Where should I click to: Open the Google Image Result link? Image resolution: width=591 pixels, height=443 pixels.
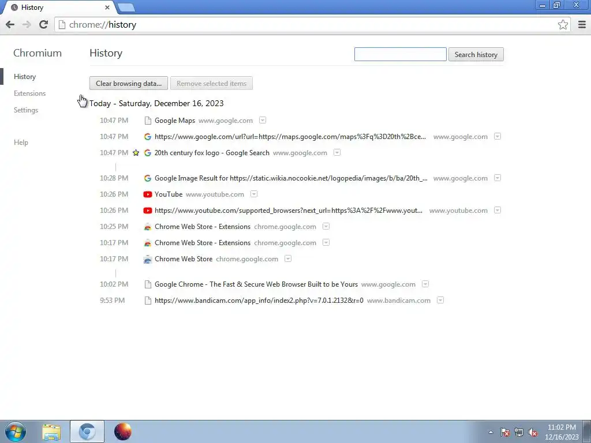tap(291, 178)
